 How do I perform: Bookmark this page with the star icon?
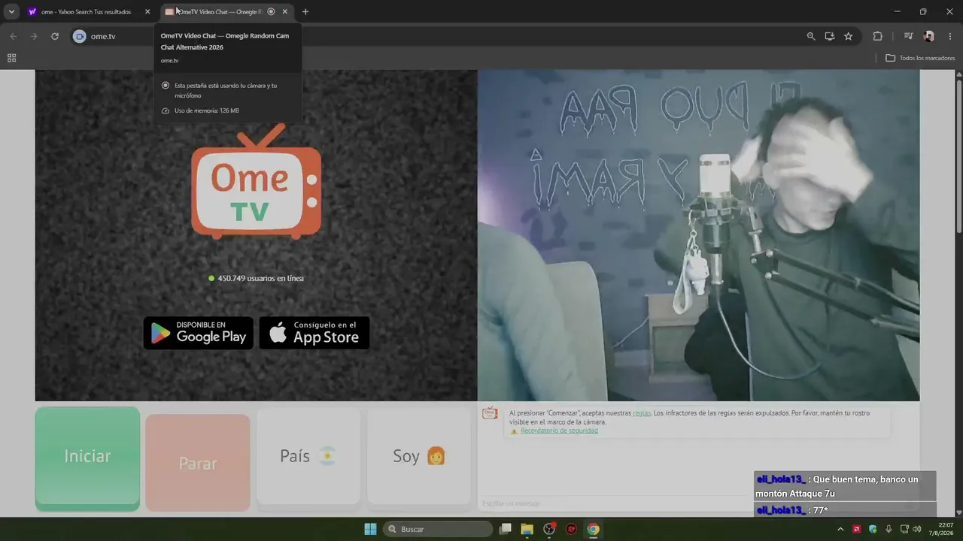tap(849, 36)
